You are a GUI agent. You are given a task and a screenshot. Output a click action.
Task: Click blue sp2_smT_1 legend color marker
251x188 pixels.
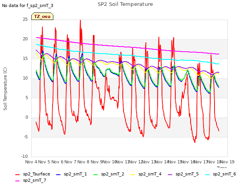click(x=58, y=175)
